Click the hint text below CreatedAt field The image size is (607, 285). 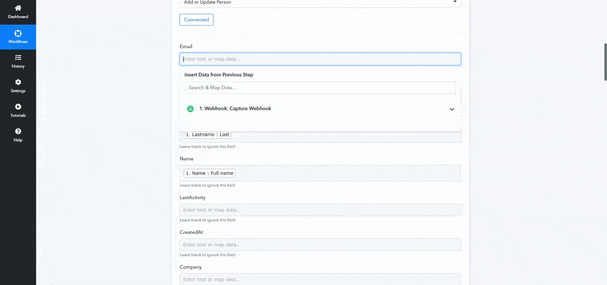[x=207, y=255]
